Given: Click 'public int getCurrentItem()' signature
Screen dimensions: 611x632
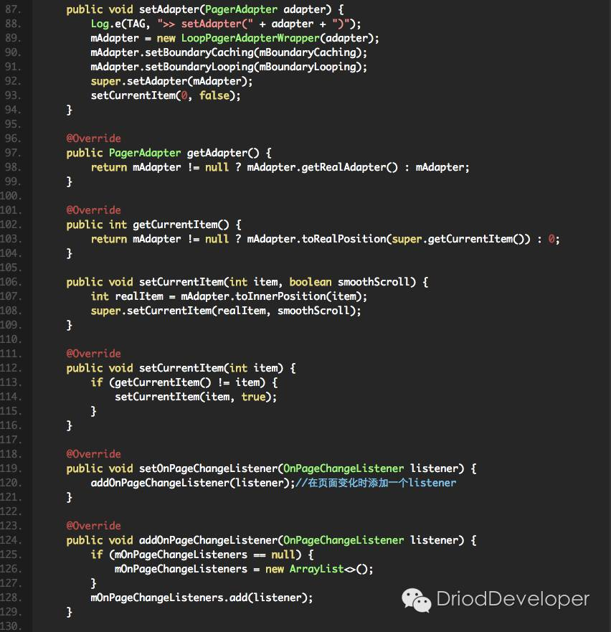Looking at the screenshot, I should [x=148, y=225].
